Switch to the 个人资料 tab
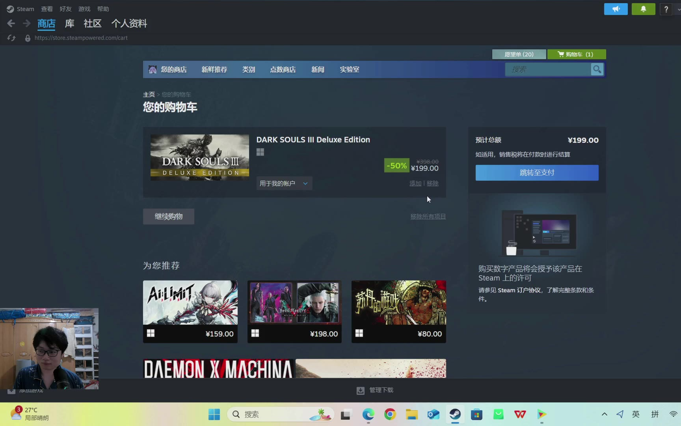 click(129, 24)
